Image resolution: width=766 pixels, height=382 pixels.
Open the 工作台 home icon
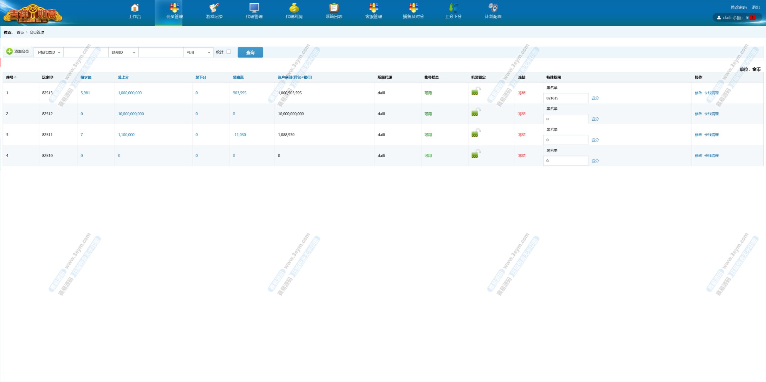point(135,8)
